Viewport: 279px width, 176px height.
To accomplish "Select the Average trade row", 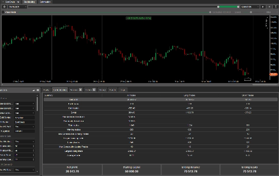I will point(160,156).
